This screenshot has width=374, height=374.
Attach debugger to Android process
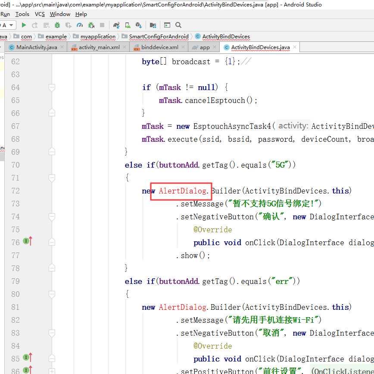pyautogui.click(x=91, y=25)
